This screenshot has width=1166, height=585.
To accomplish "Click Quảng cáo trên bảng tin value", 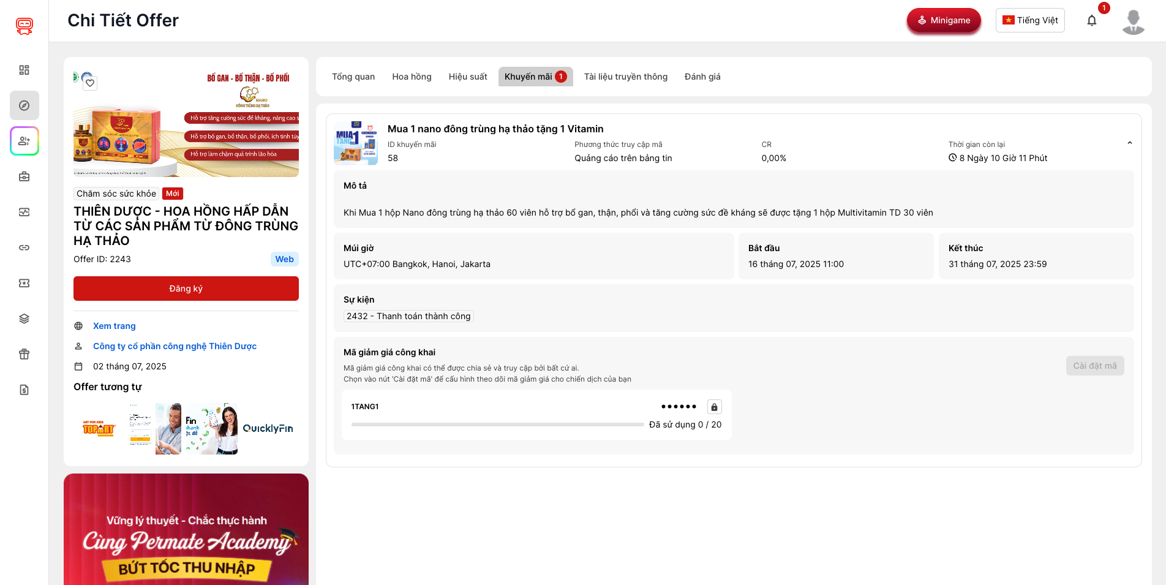I will pos(623,158).
